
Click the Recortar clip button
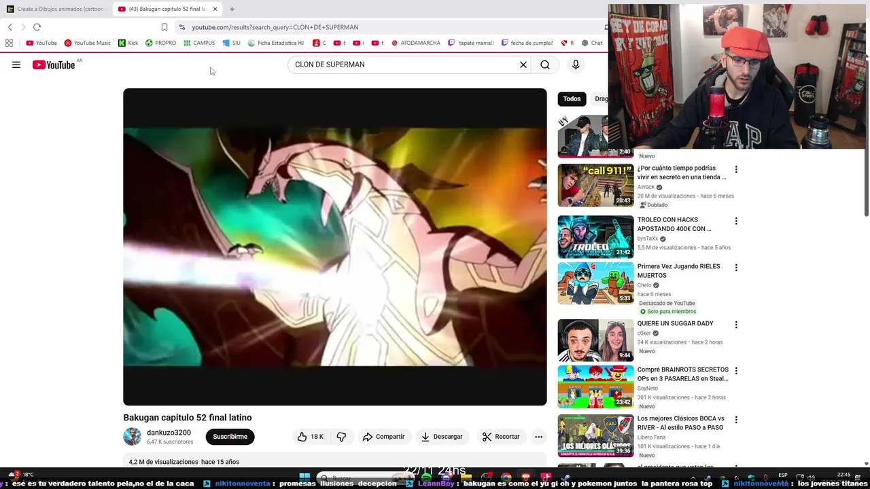point(501,437)
